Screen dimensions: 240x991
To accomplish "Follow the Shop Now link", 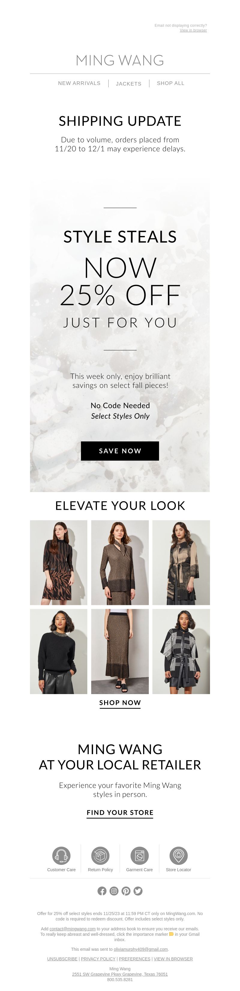I will [x=120, y=703].
